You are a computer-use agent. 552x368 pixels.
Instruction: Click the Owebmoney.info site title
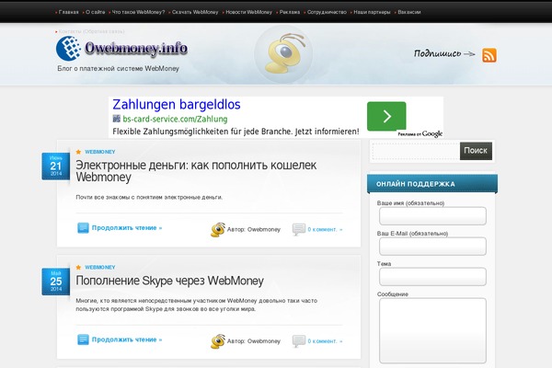click(x=136, y=48)
